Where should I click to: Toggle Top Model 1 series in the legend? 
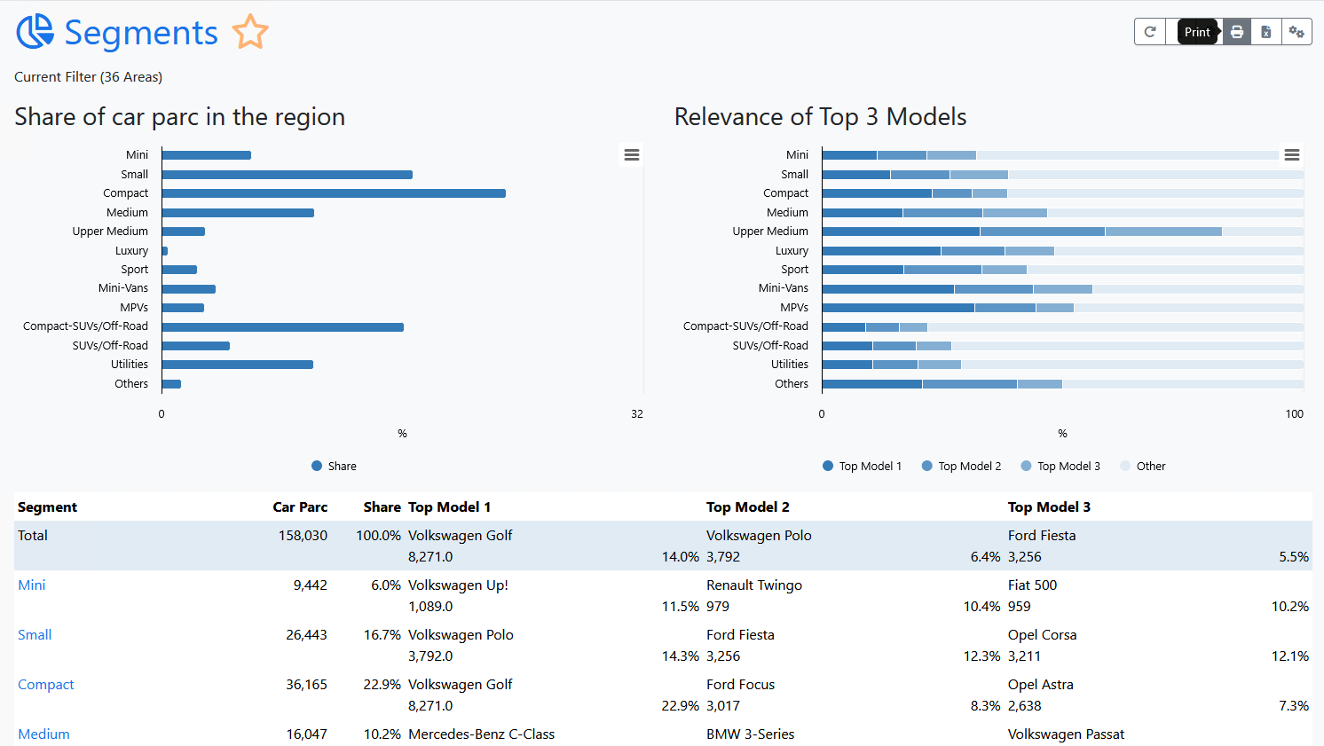862,466
